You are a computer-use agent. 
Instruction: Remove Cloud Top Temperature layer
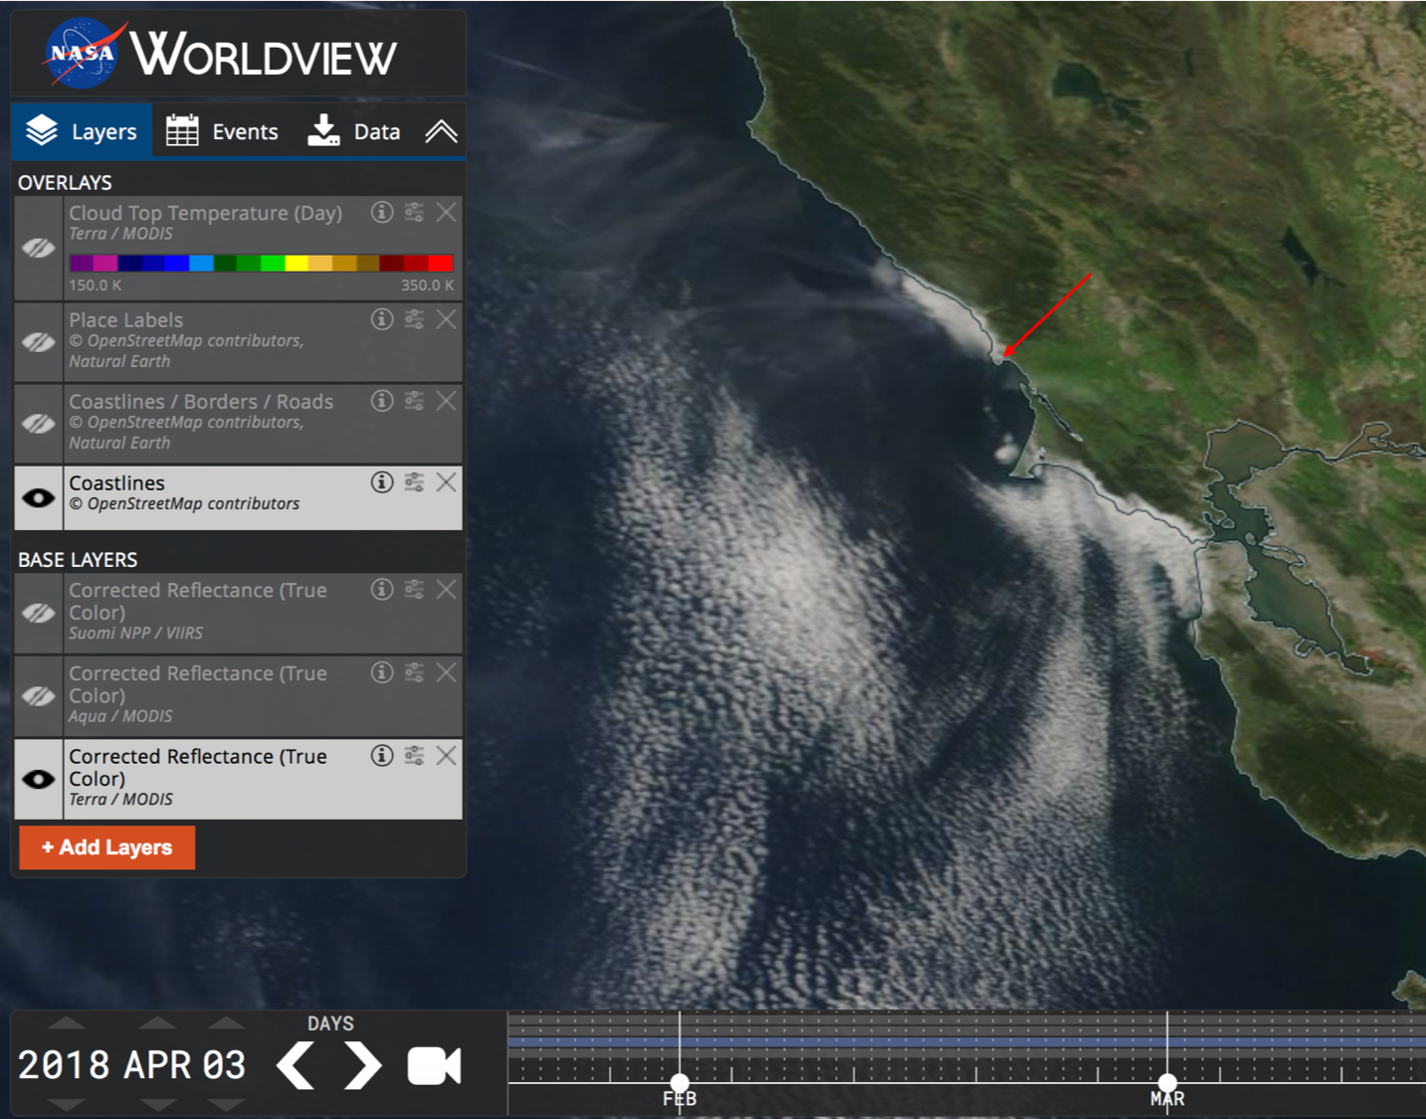447,212
